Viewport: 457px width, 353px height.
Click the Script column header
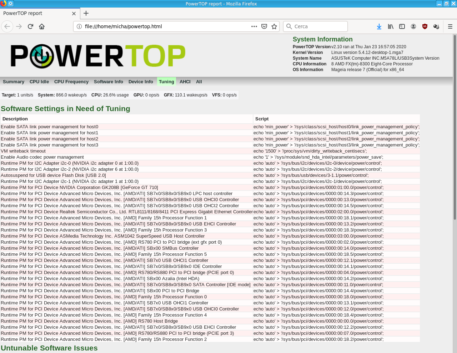tap(337, 119)
